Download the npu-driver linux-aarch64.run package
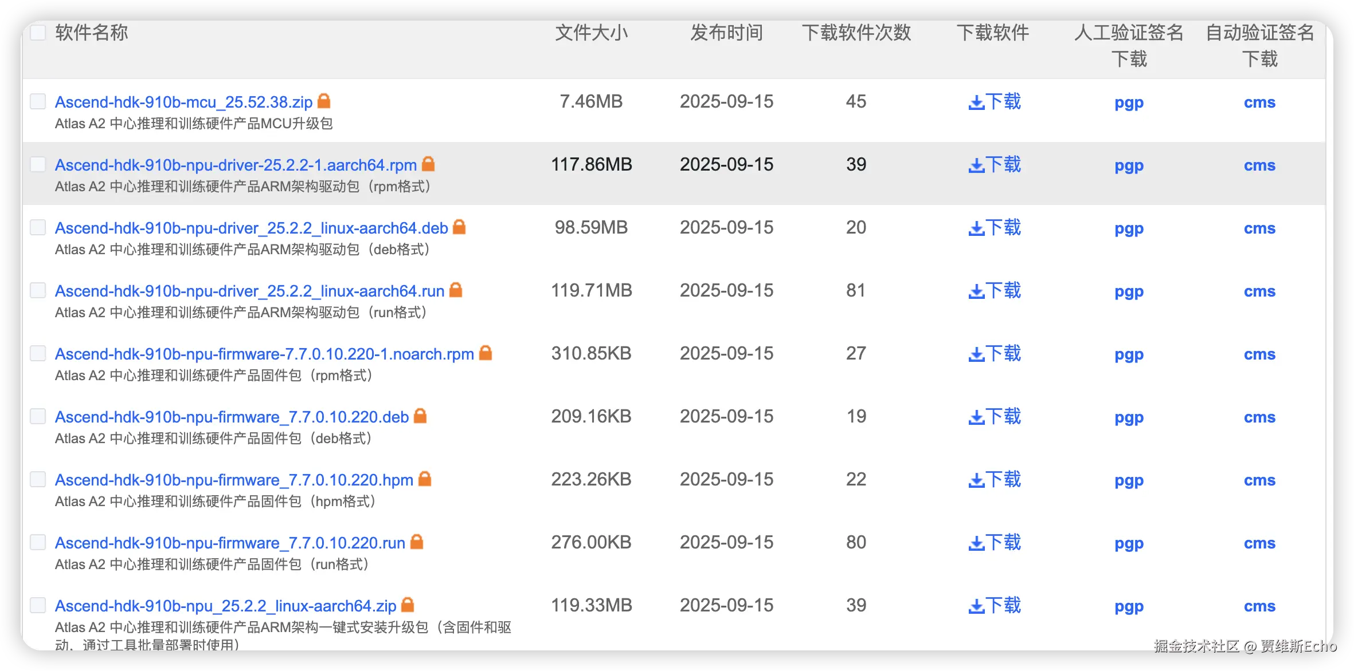 [x=994, y=291]
